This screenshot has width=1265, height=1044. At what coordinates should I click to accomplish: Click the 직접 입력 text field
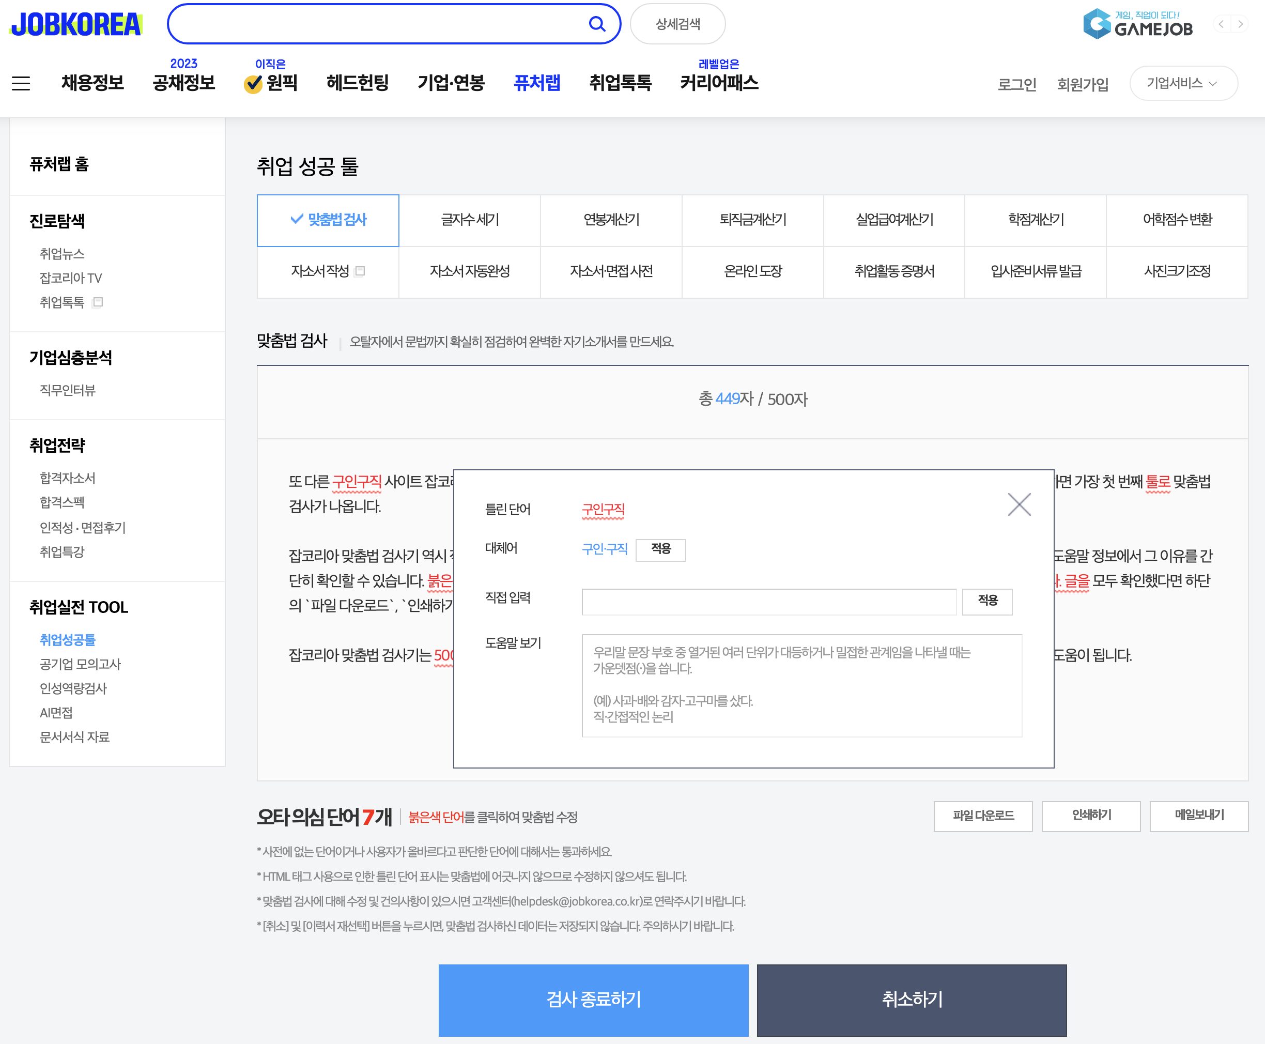tap(769, 602)
